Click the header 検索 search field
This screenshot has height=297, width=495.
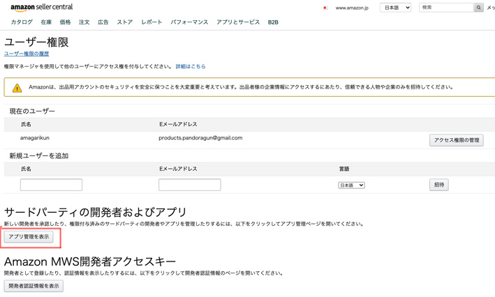click(x=446, y=8)
